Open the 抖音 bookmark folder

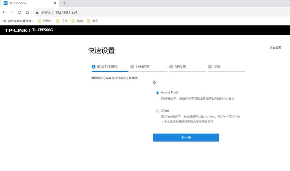coord(77,21)
